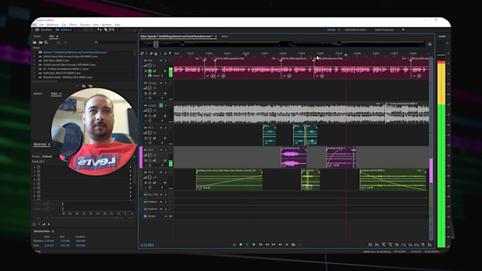Adjust the volume knob of the first voice track

tap(150, 65)
